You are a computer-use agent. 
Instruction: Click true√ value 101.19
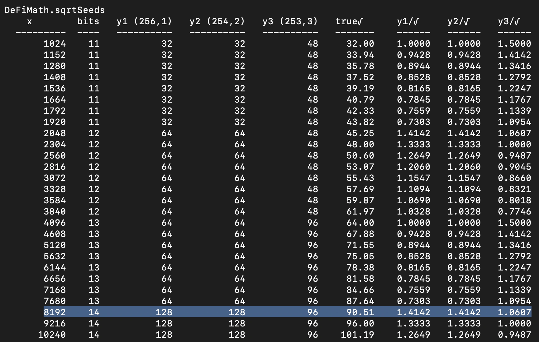click(x=357, y=335)
